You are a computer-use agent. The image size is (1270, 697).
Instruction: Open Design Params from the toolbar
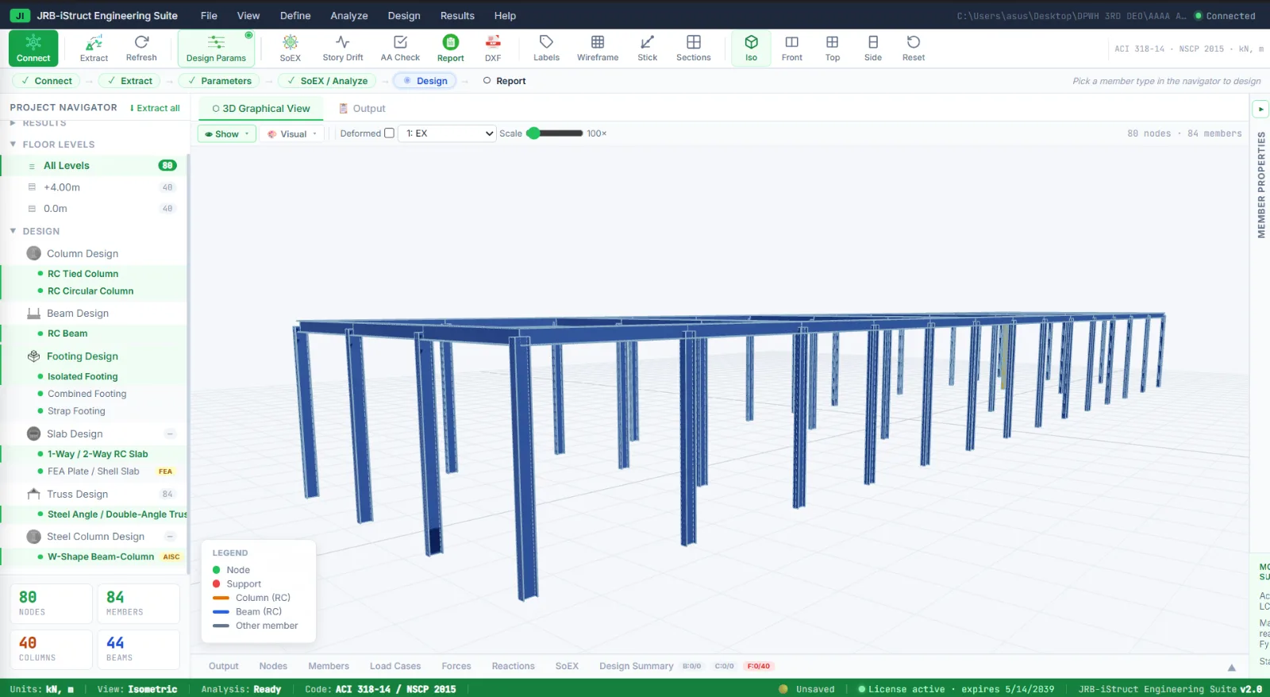coord(216,48)
